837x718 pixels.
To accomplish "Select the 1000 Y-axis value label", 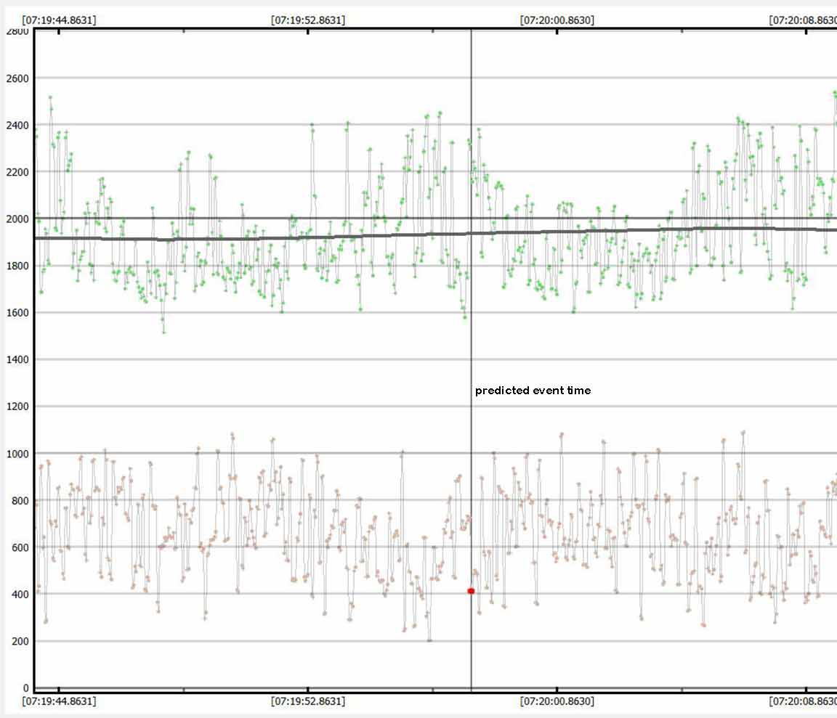I will 15,453.
